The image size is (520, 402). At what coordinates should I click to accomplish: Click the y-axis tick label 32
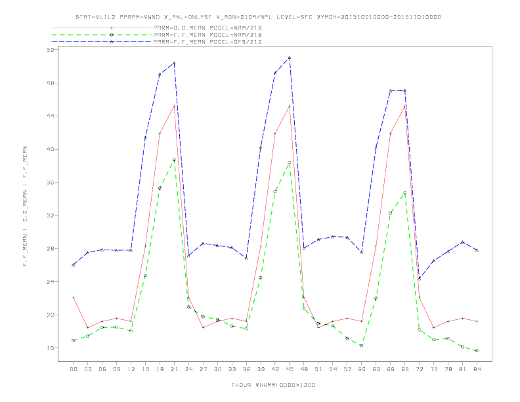tap(49, 215)
